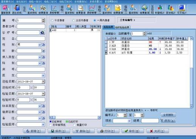
Task: Open the 系统设置 menu
Action: pyautogui.click(x=96, y=2)
